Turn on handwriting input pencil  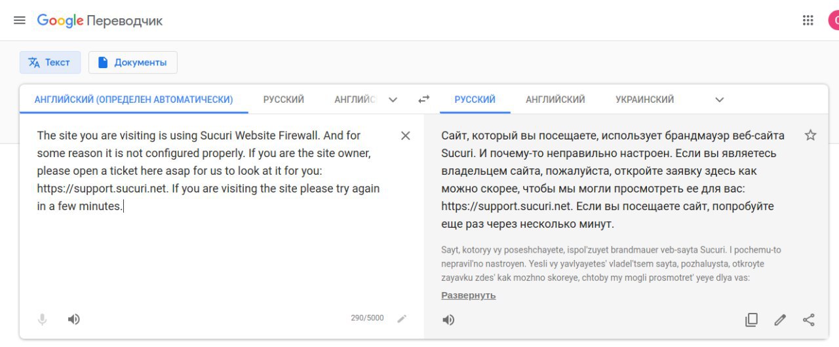(402, 319)
